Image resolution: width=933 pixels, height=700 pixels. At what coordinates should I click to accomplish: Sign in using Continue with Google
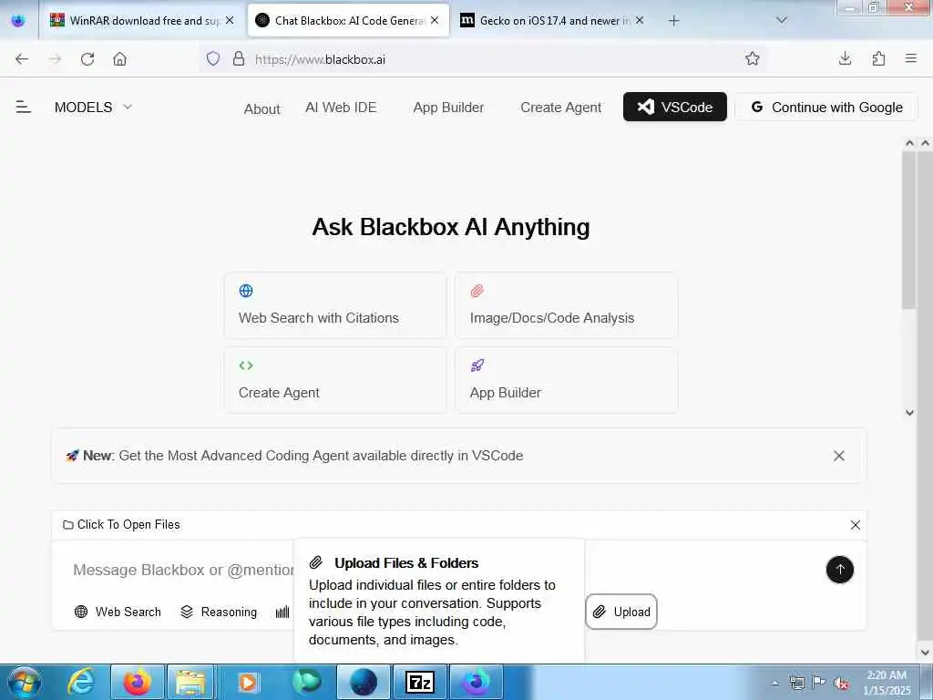(826, 108)
